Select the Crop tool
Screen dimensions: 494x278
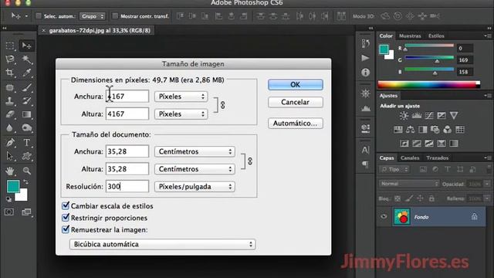[x=10, y=73]
